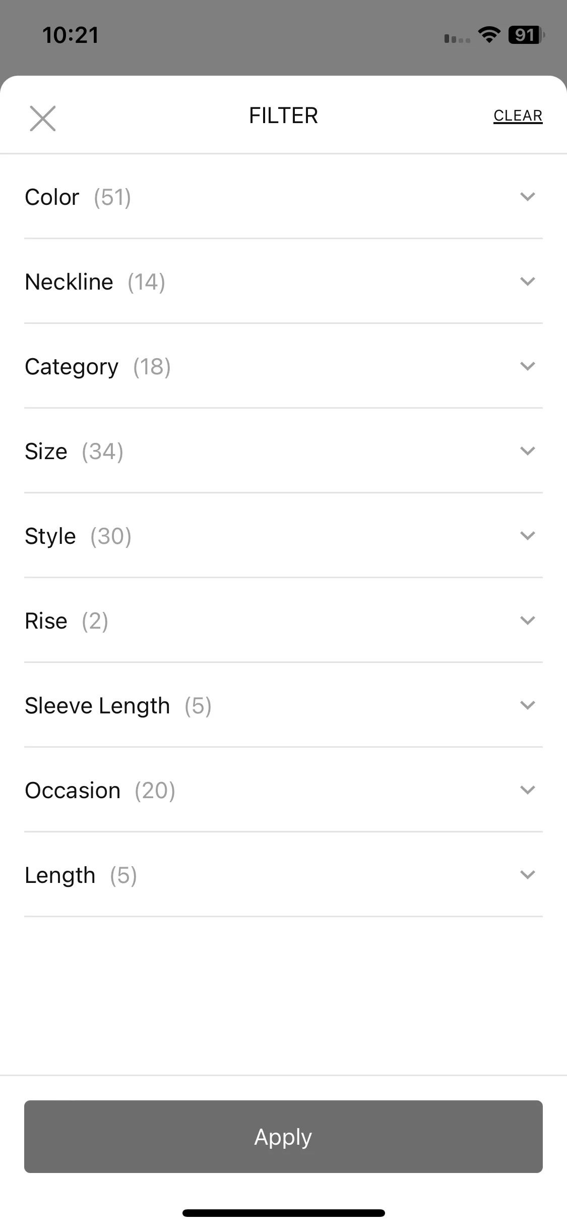Expand the Neckline filter chevron
Screen dimensions: 567x1229
point(527,282)
